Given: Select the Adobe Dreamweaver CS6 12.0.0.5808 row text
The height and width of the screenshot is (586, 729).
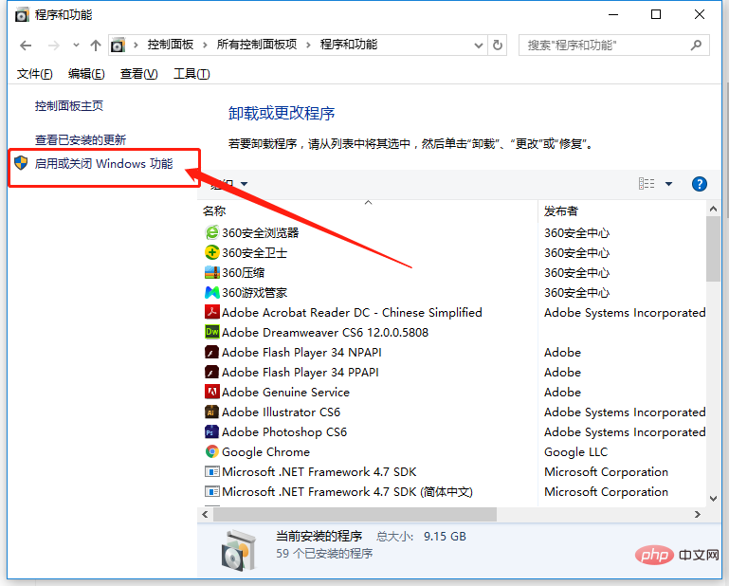Looking at the screenshot, I should [325, 332].
